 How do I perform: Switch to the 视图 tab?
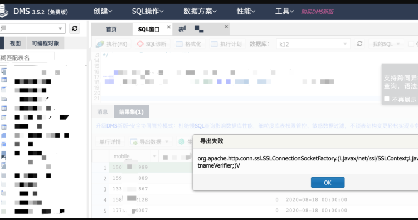tap(15, 43)
